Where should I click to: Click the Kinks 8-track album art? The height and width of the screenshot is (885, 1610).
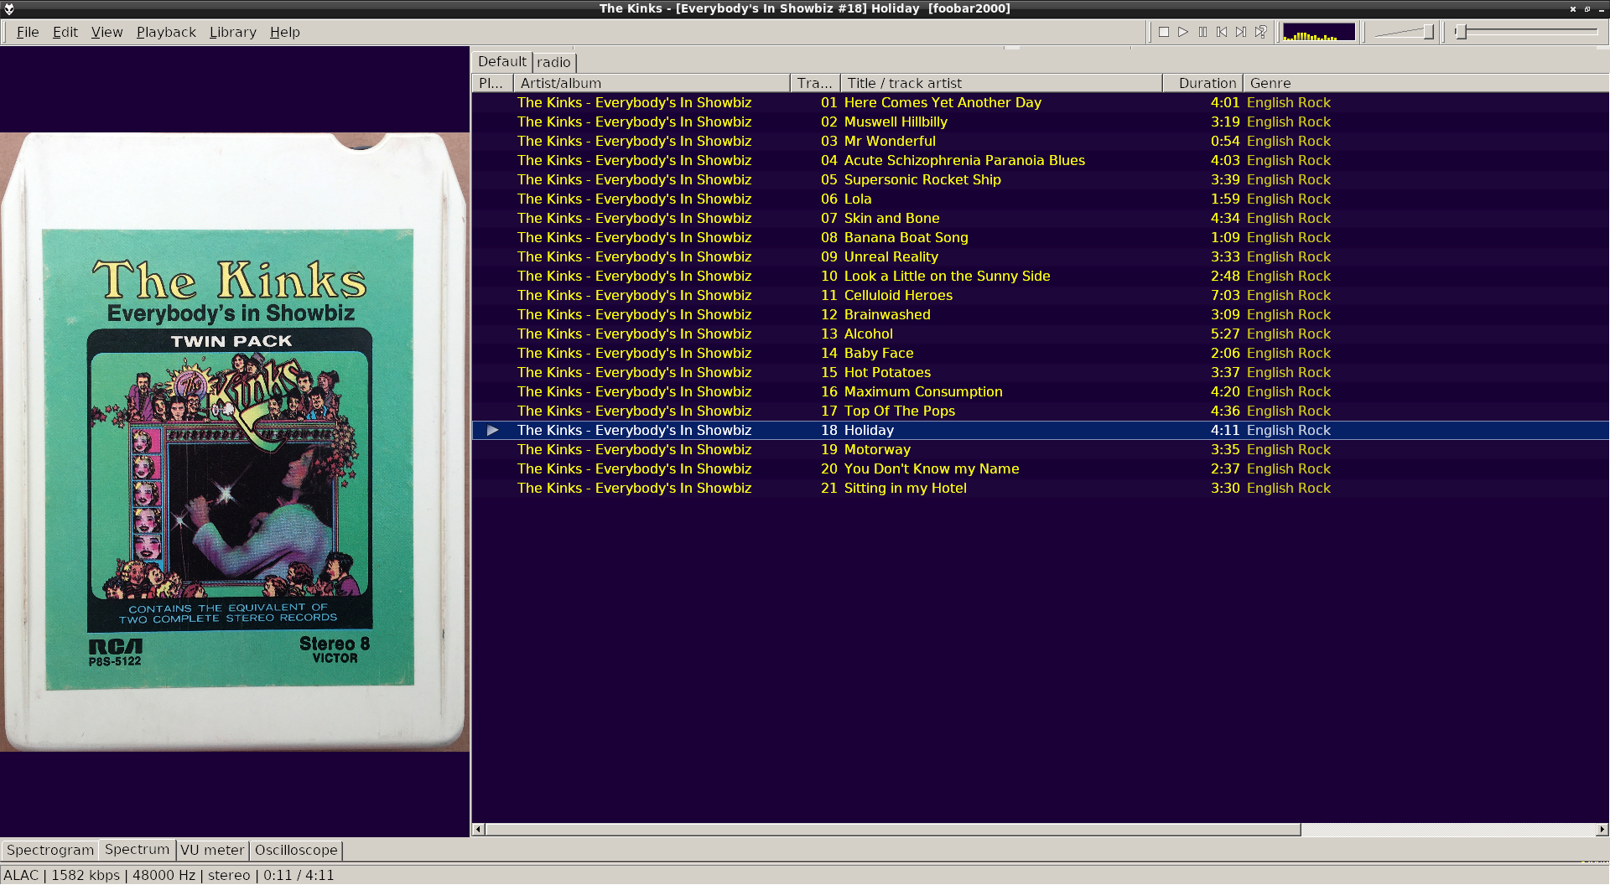[234, 442]
